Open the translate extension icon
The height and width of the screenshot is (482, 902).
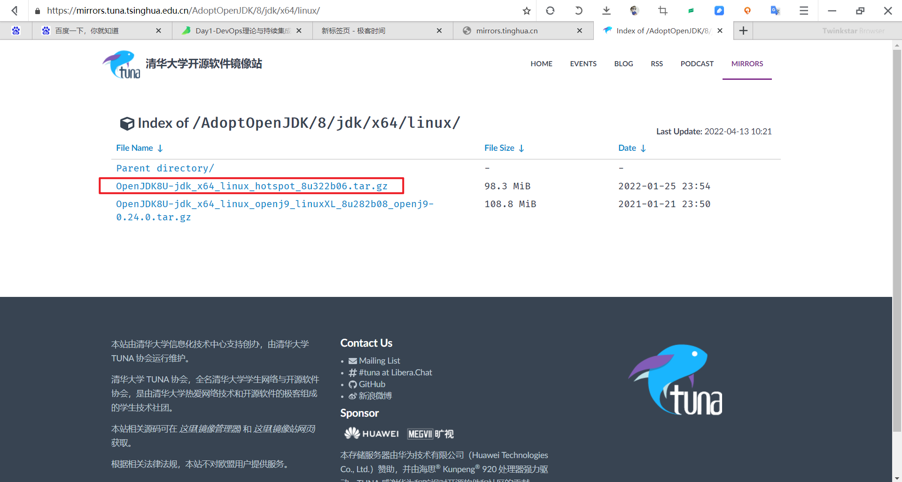click(x=775, y=10)
